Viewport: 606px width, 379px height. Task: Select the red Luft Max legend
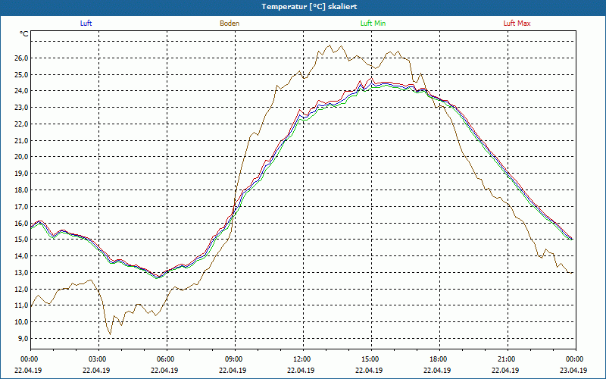coord(517,23)
